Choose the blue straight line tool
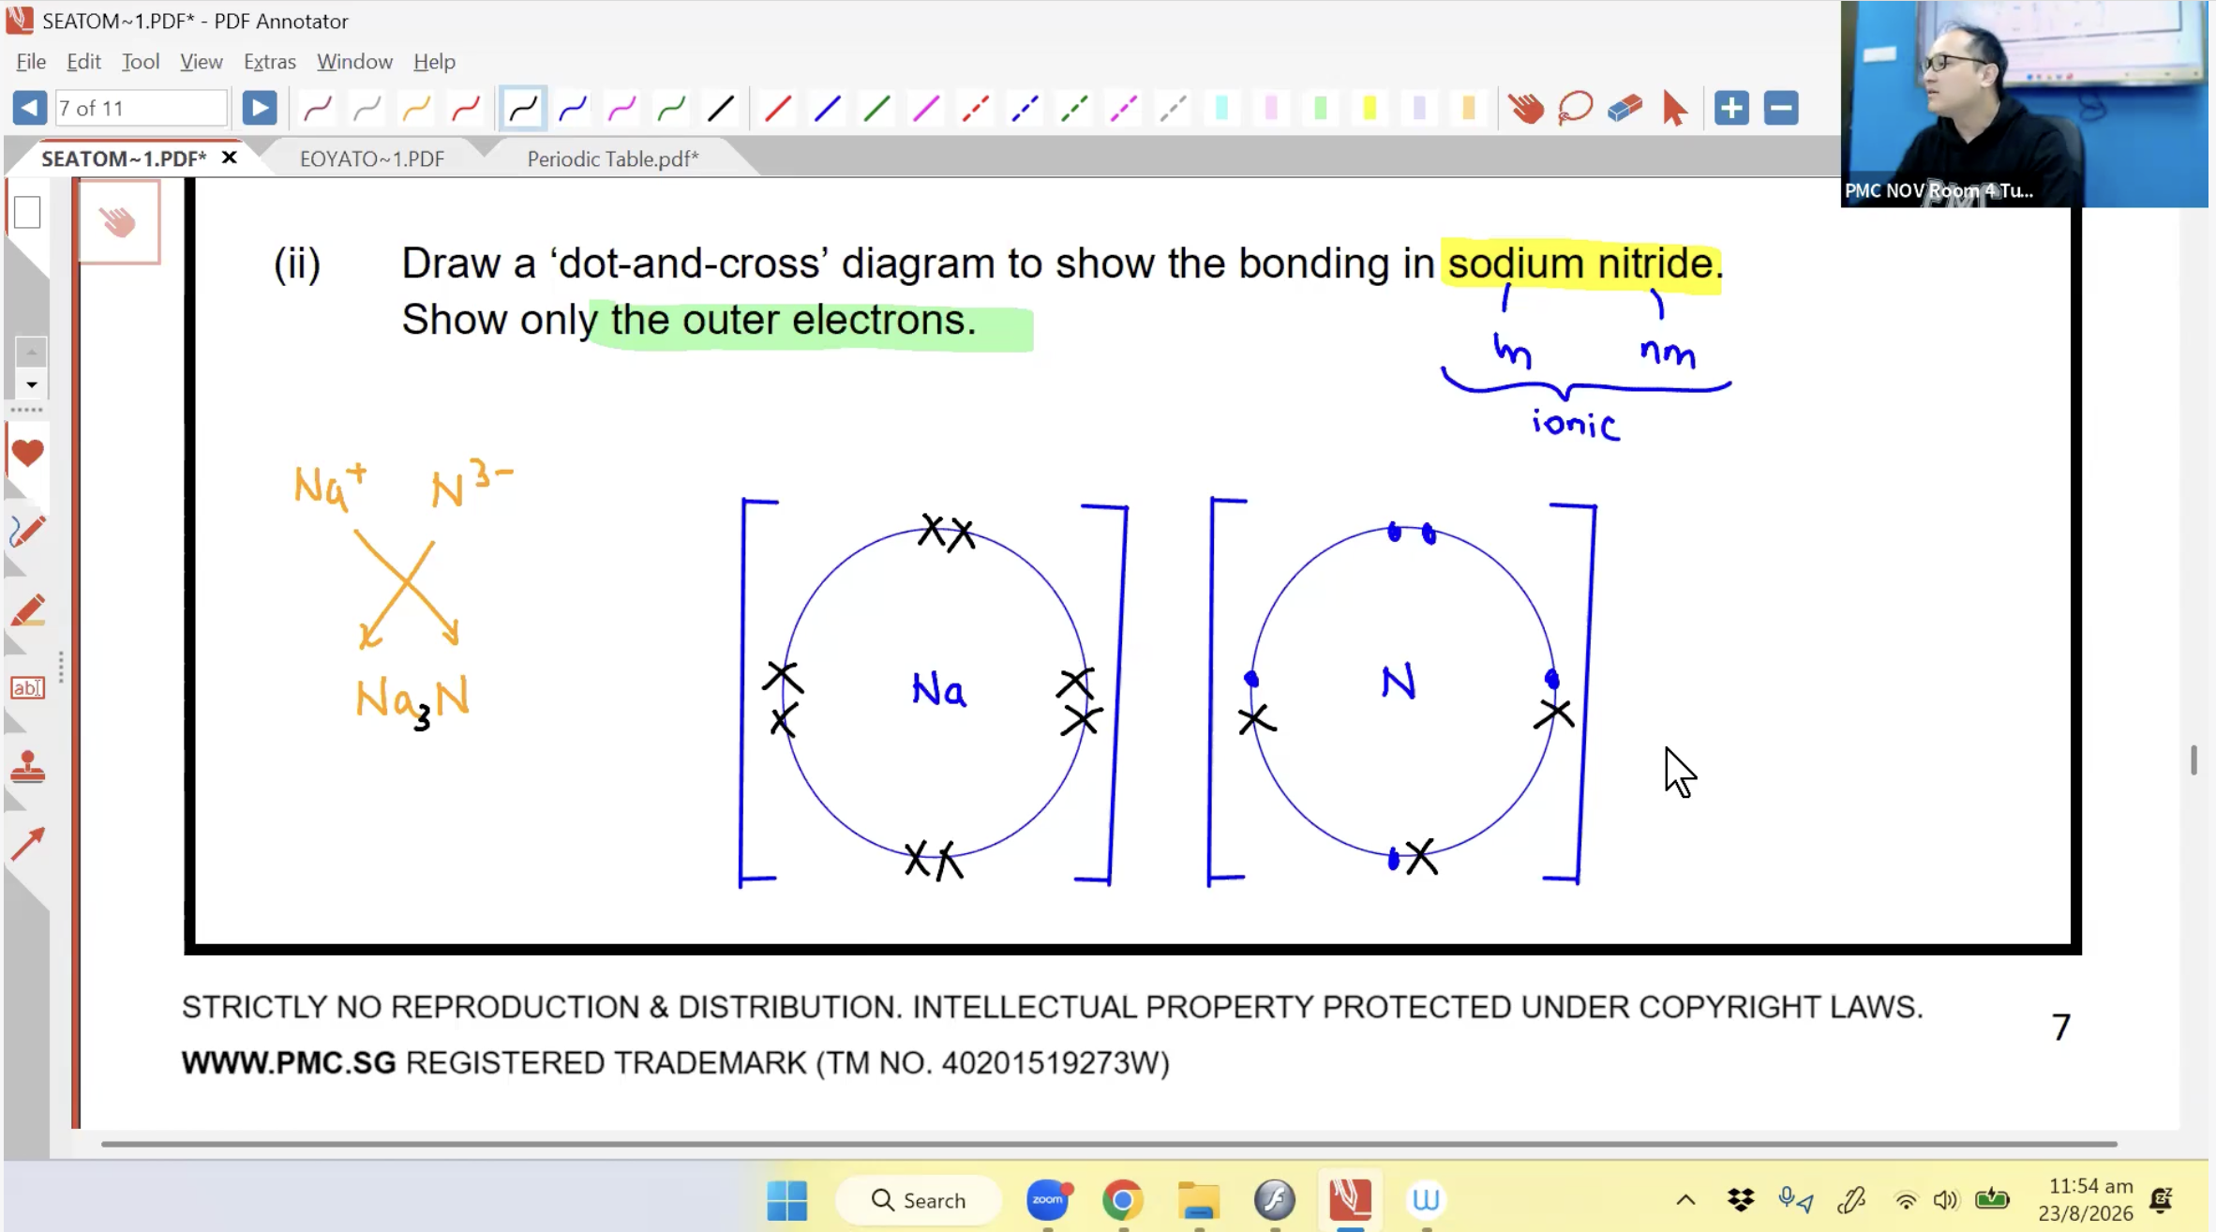The height and width of the screenshot is (1232, 2216). pos(828,109)
